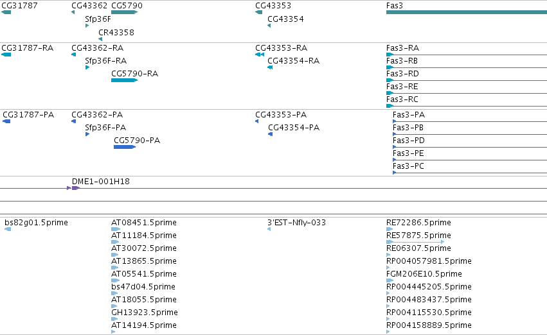Select the Fas3-PA protein label
Image resolution: width=547 pixels, height=335 pixels.
(409, 115)
